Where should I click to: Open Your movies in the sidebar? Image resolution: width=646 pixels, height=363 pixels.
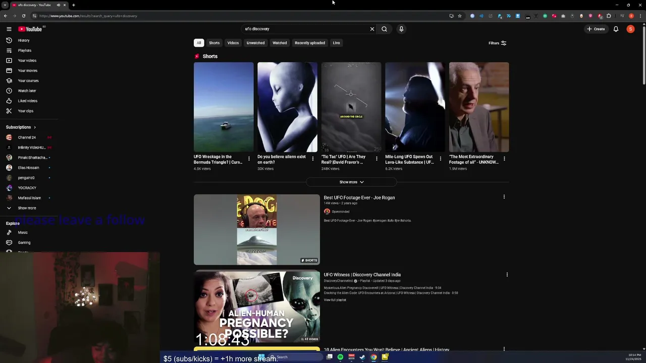click(x=29, y=71)
